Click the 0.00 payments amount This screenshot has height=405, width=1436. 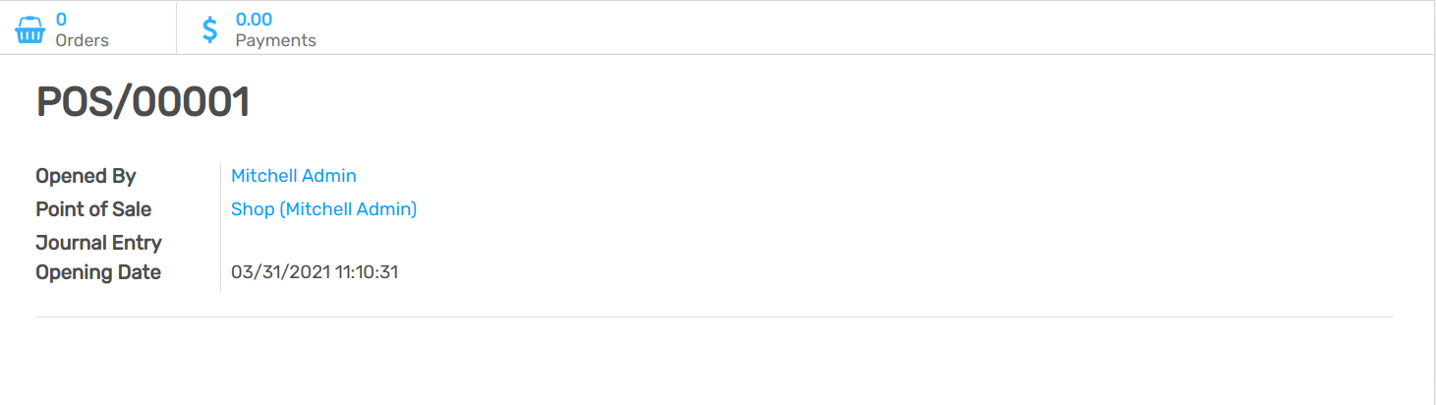click(254, 19)
